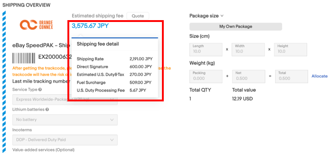
Task: Expand the Package size chevron
Action: pos(222,16)
